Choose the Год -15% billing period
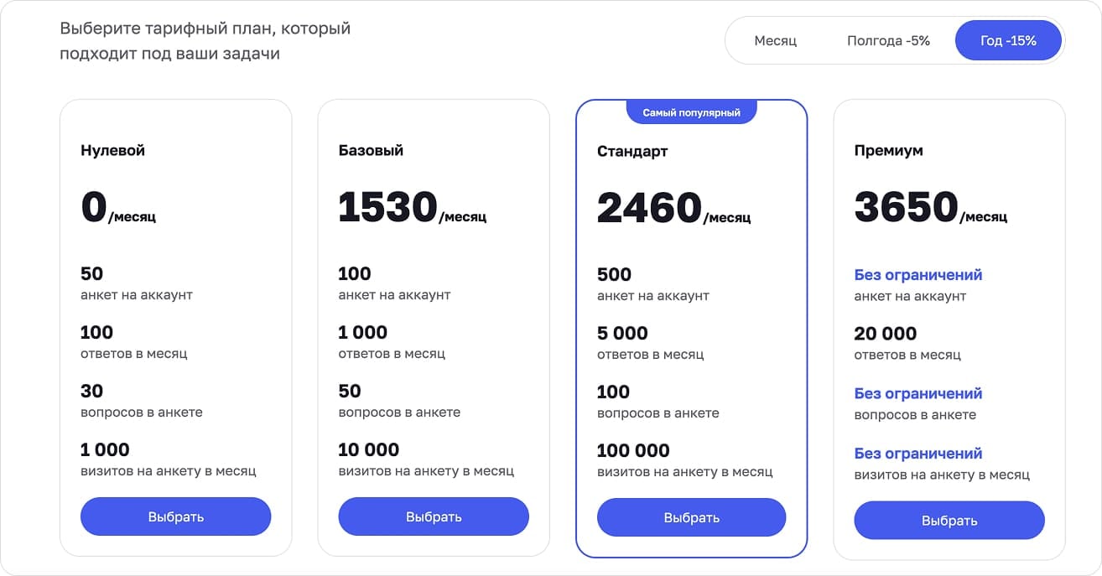The width and height of the screenshot is (1102, 576). pos(1009,39)
